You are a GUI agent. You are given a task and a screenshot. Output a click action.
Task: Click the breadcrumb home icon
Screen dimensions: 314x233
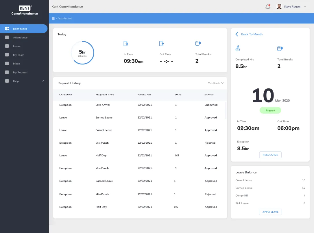[53, 19]
